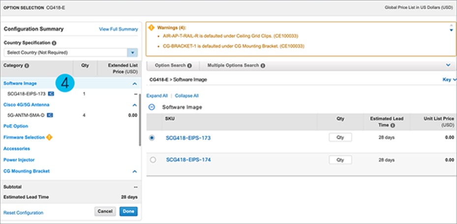The width and height of the screenshot is (457, 224).
Task: Click the SCG418-EIPS-173 summary row
Action: click(x=71, y=94)
